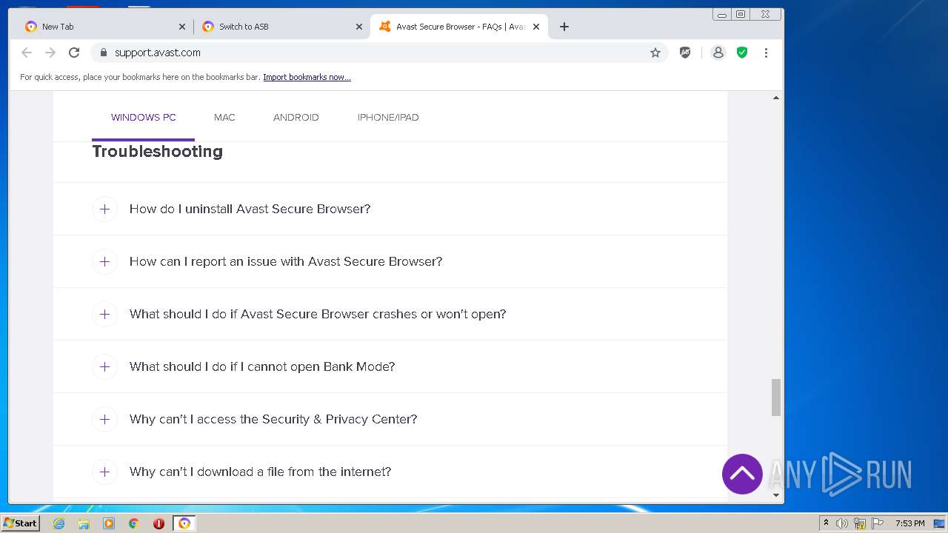Bookmark this page with the star icon
This screenshot has height=533, width=948.
[655, 53]
